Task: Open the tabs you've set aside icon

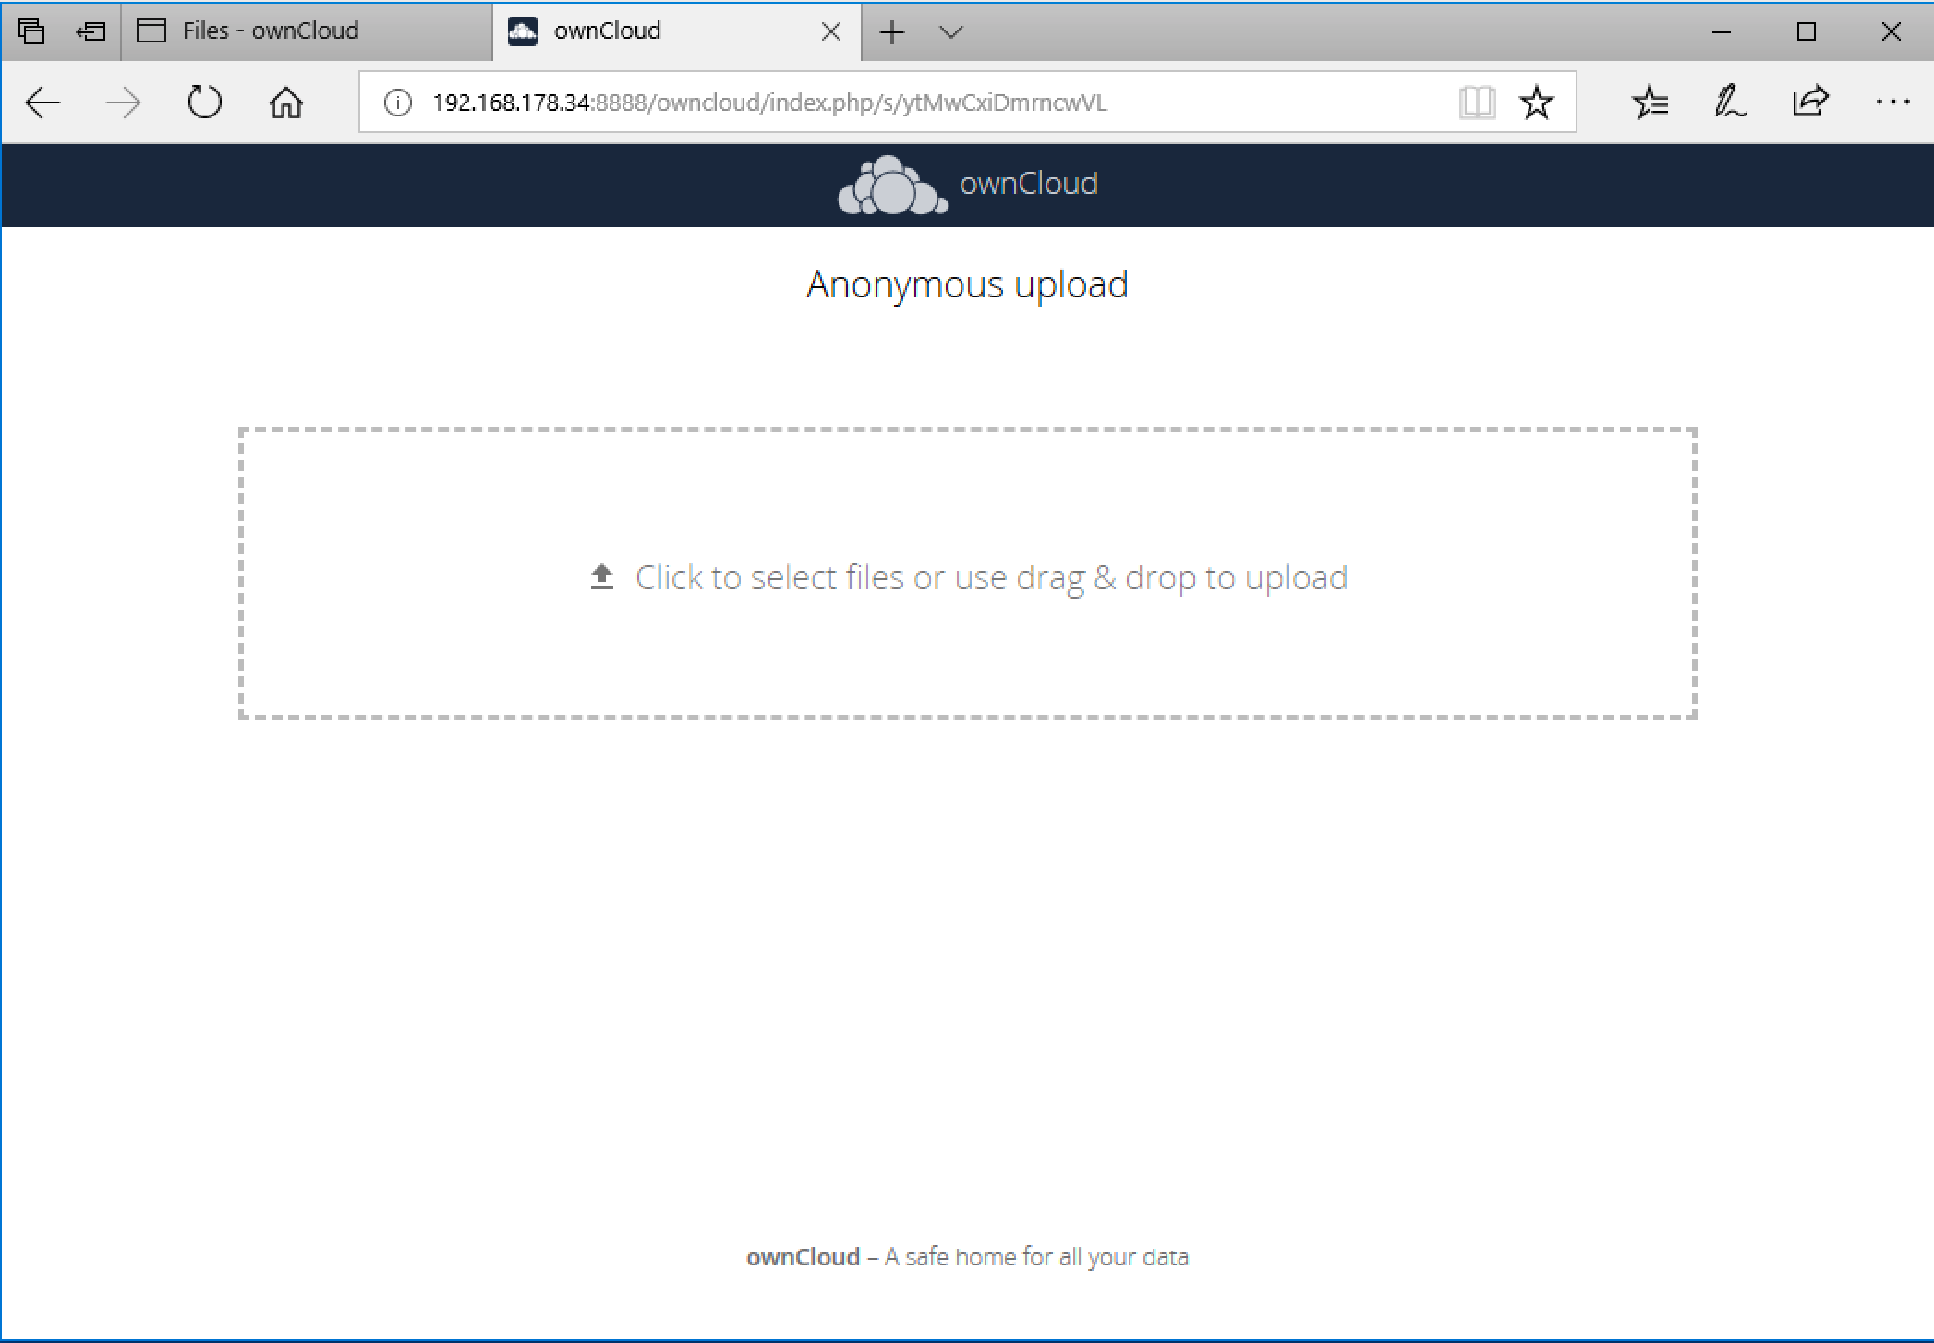Action: [x=31, y=31]
